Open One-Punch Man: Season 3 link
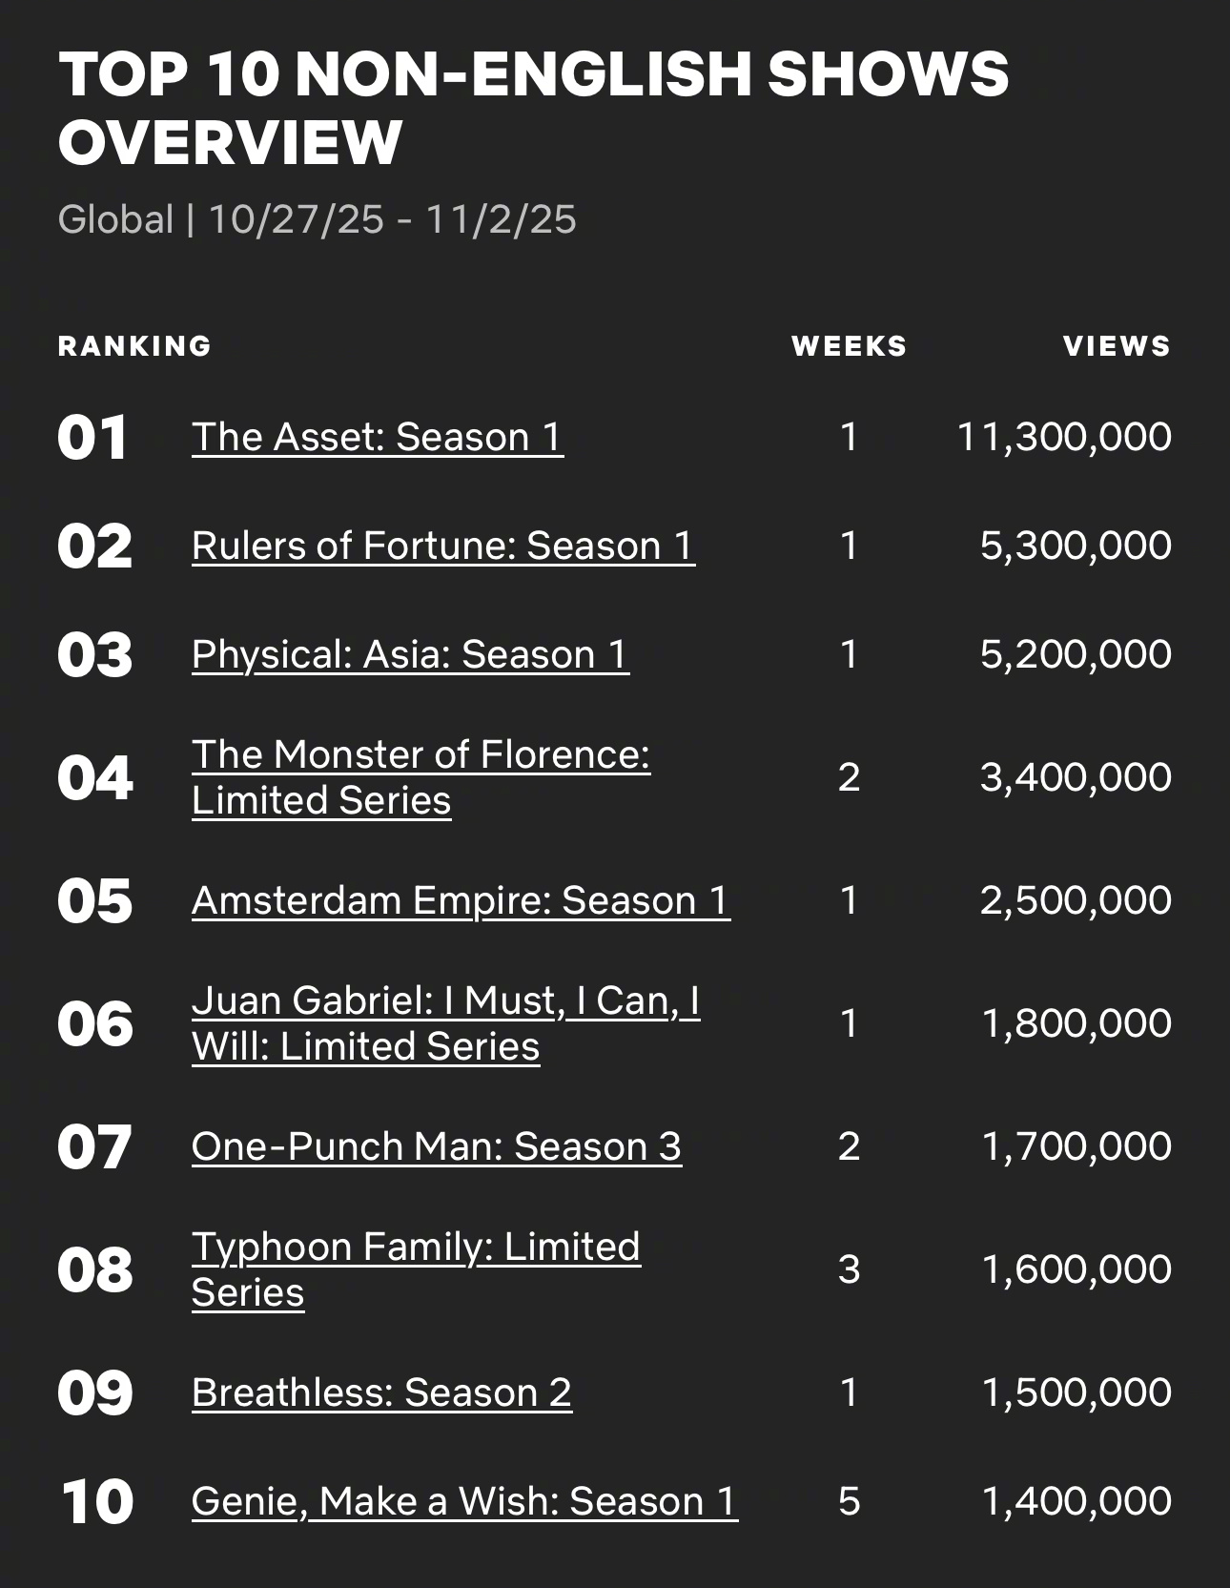This screenshot has height=1588, width=1230. [x=437, y=1146]
